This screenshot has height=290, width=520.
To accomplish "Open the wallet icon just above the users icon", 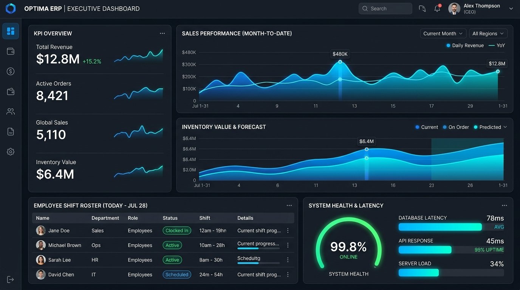I will pyautogui.click(x=11, y=91).
